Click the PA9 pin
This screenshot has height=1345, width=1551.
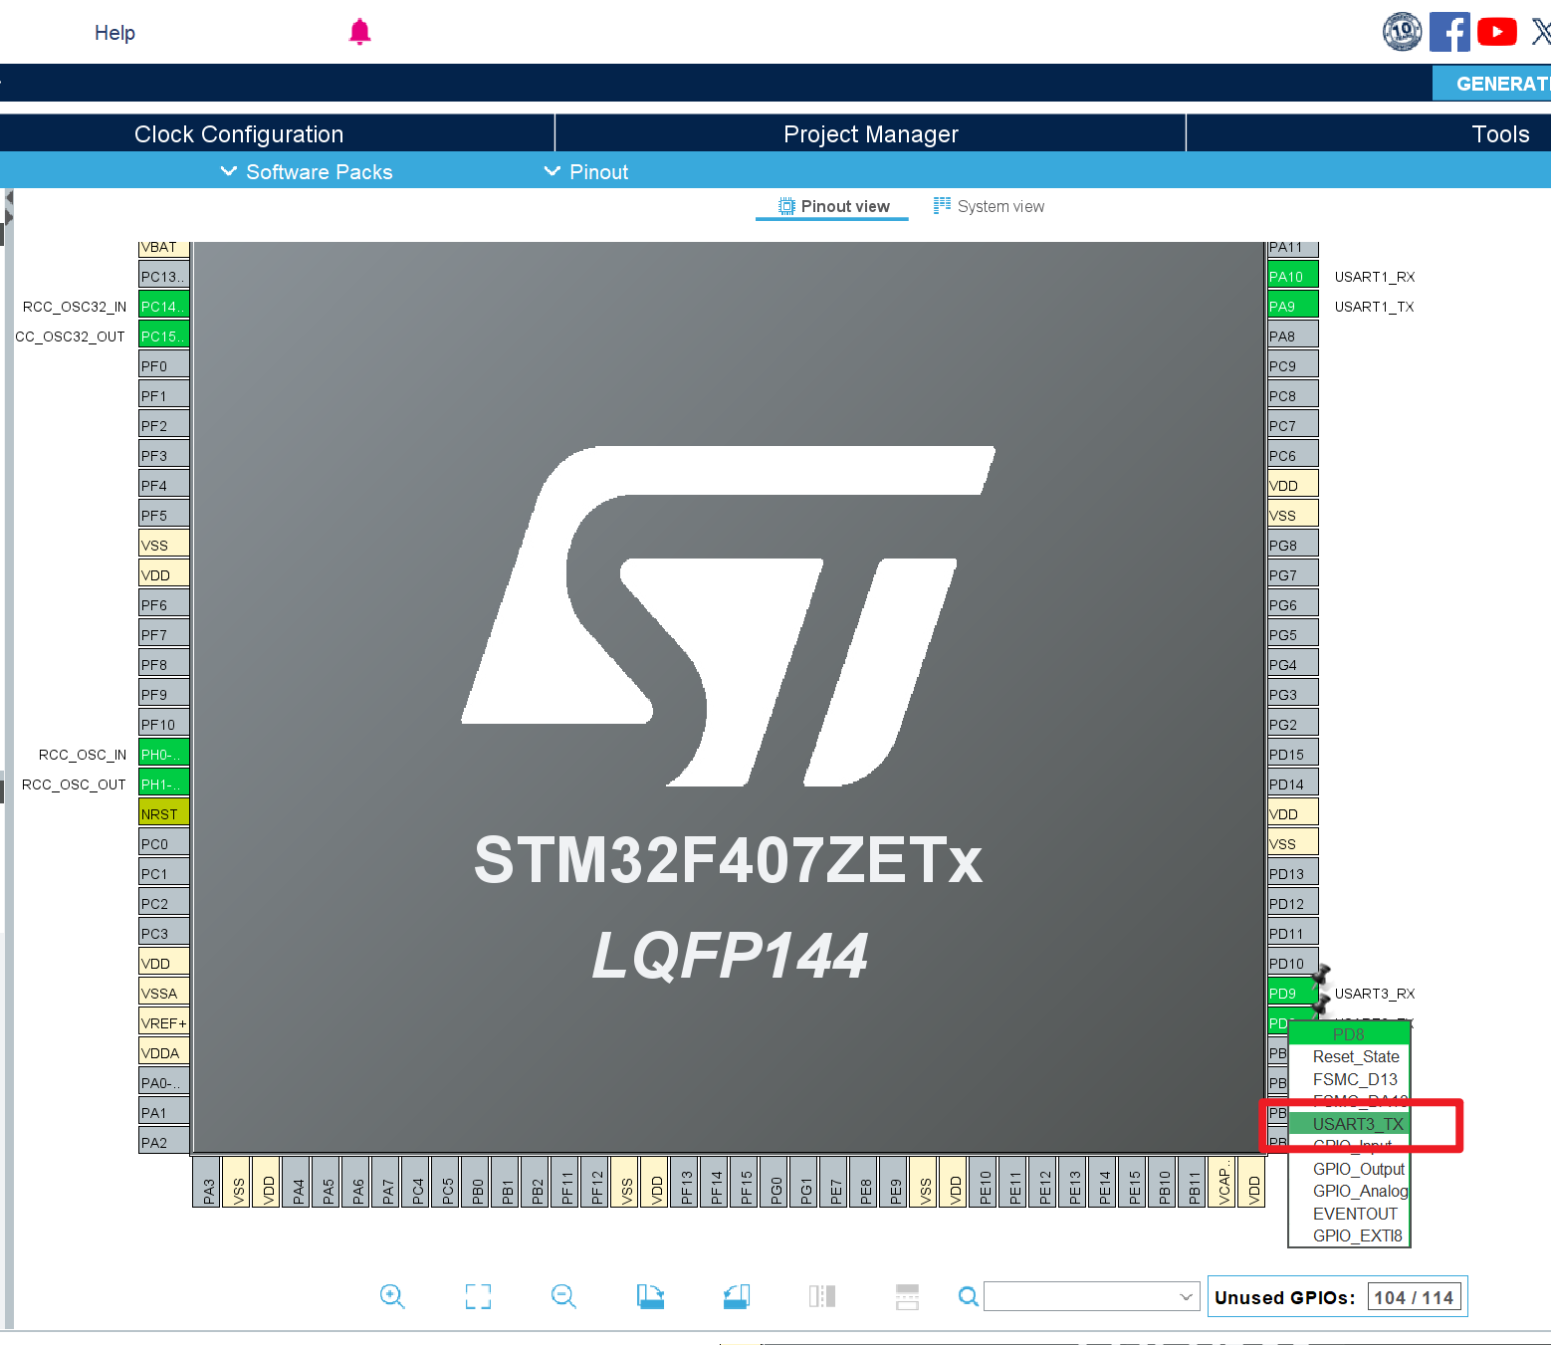pyautogui.click(x=1293, y=306)
